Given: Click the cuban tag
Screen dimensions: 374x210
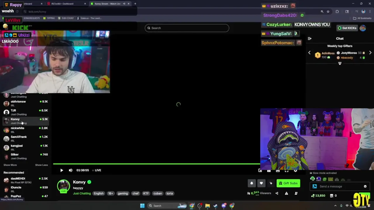Looking at the screenshot, I should 157,193.
